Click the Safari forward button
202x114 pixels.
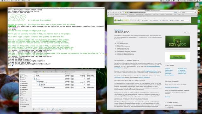point(110,12)
